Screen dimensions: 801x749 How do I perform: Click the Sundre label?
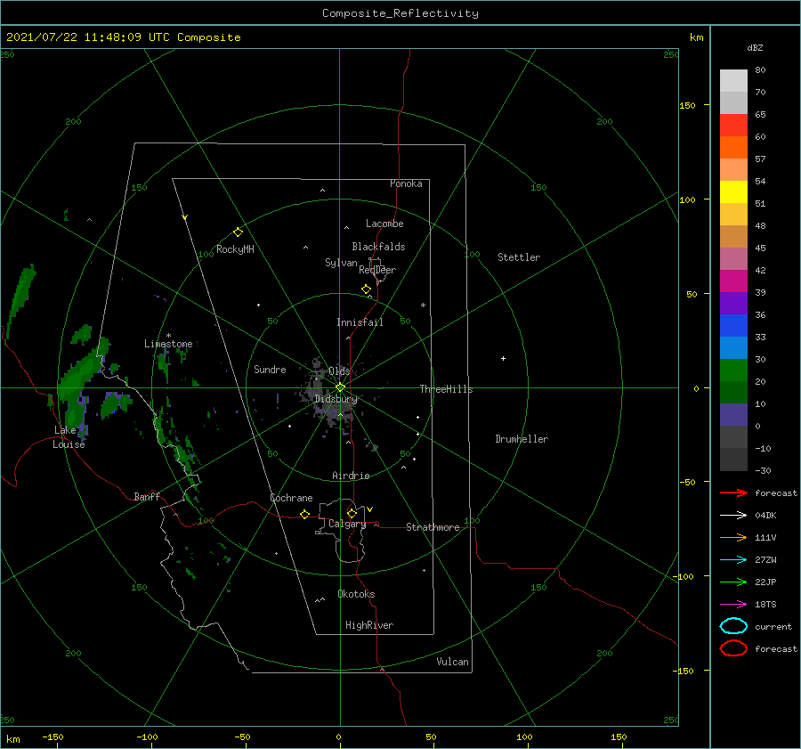[270, 370]
